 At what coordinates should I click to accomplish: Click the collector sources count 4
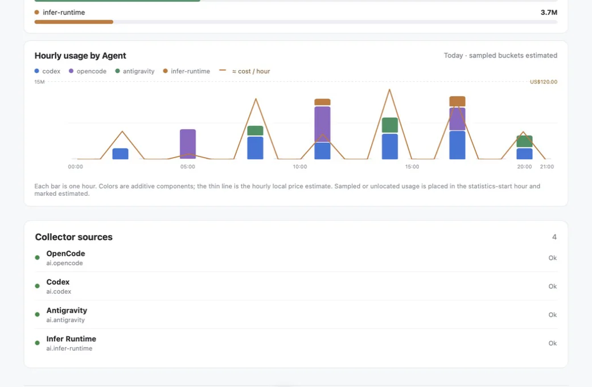(554, 237)
